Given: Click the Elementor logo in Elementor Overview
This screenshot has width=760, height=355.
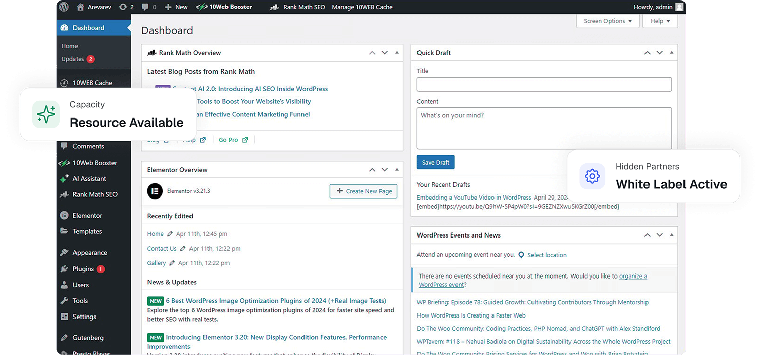Looking at the screenshot, I should click(x=155, y=191).
